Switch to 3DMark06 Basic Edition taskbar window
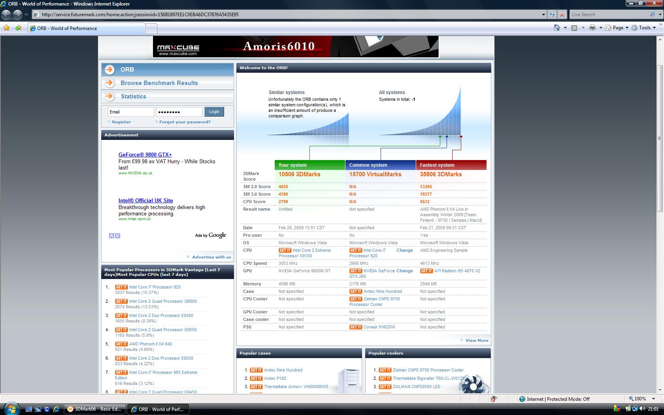 click(95, 409)
